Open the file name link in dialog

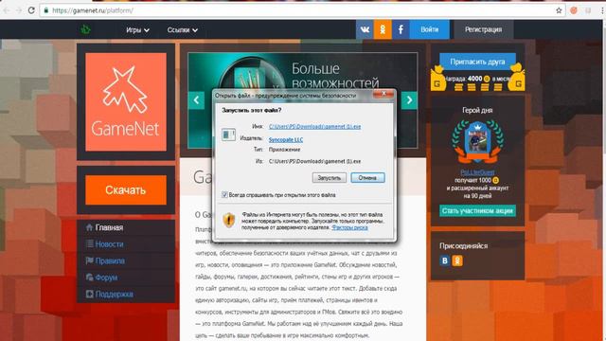click(314, 126)
